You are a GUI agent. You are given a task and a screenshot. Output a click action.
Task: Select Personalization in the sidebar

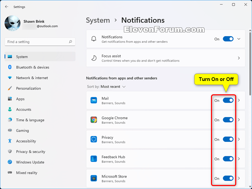[x=40, y=88]
